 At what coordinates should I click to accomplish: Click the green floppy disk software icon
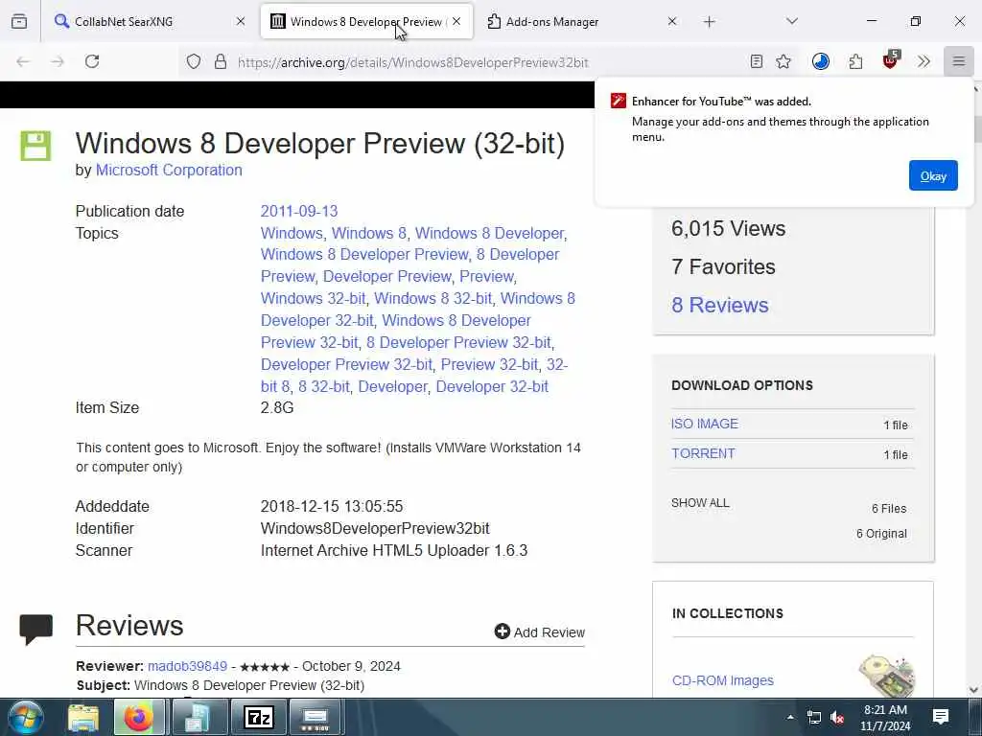[35, 146]
